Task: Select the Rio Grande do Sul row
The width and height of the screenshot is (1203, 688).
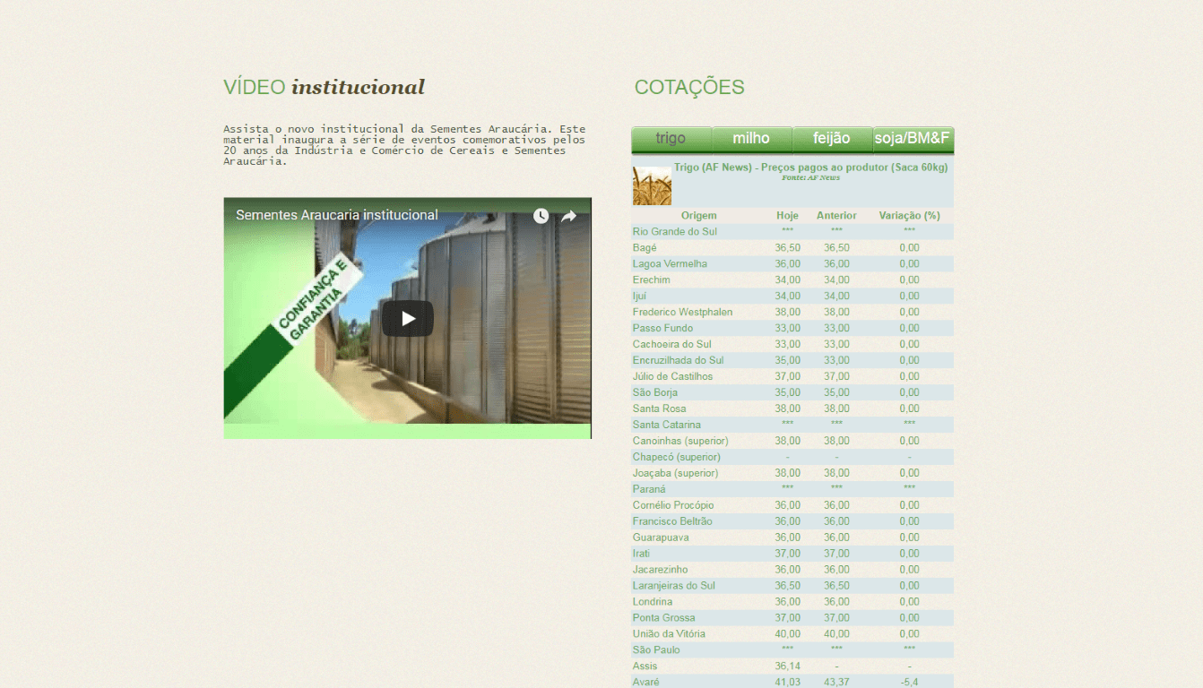Action: 792,232
